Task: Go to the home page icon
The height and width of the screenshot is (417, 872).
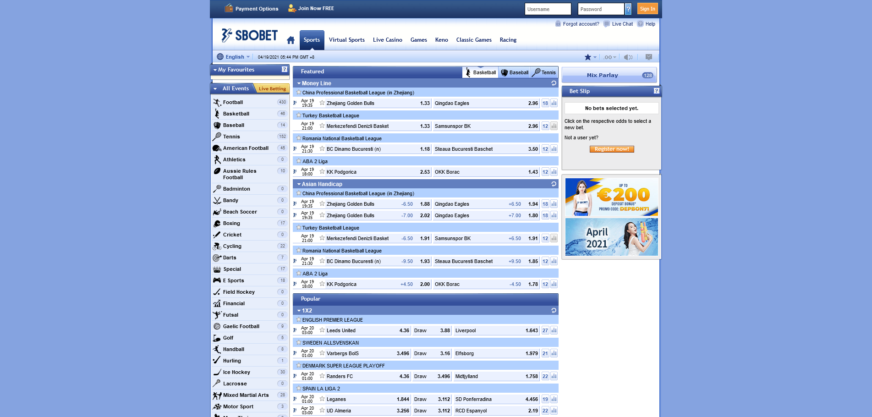Action: [x=291, y=40]
